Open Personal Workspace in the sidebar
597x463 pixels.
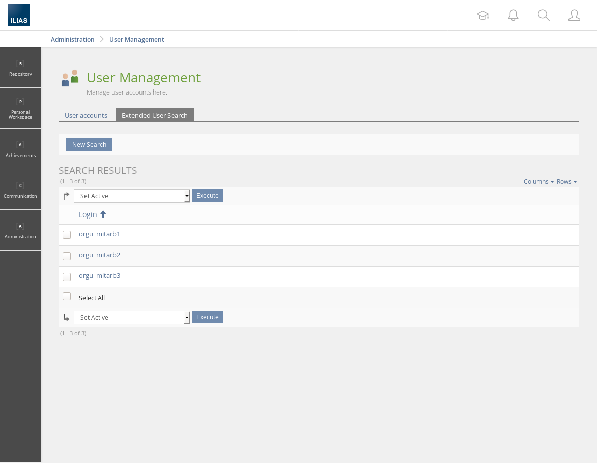pyautogui.click(x=20, y=108)
